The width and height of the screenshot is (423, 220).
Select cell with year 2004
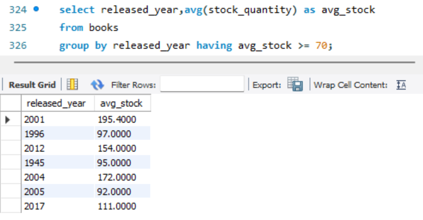click(58, 177)
